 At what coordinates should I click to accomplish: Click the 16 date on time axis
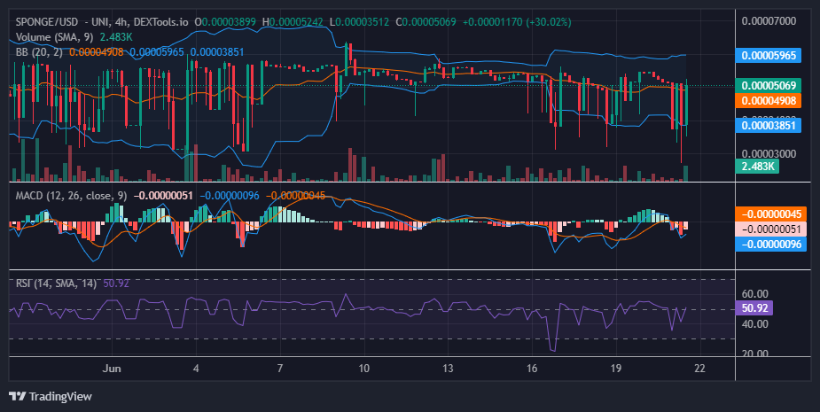click(532, 368)
